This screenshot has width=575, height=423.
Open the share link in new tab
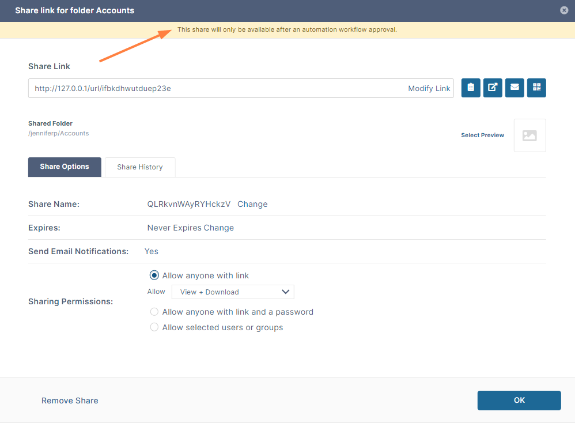coord(493,88)
